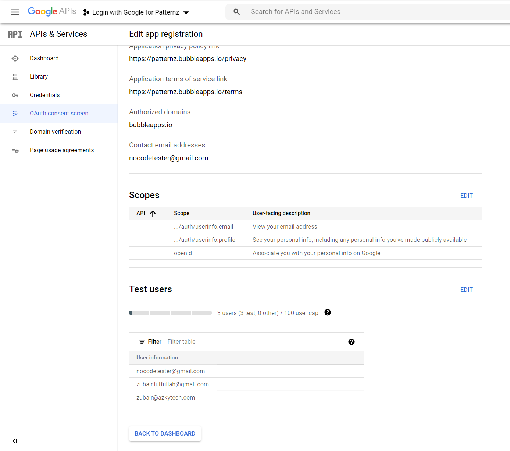The height and width of the screenshot is (451, 510).
Task: Click the Dashboard sidebar icon
Action: [x=15, y=58]
